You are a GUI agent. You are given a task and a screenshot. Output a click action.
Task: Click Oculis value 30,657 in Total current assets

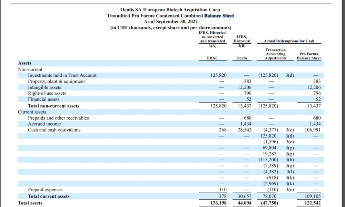[245, 196]
